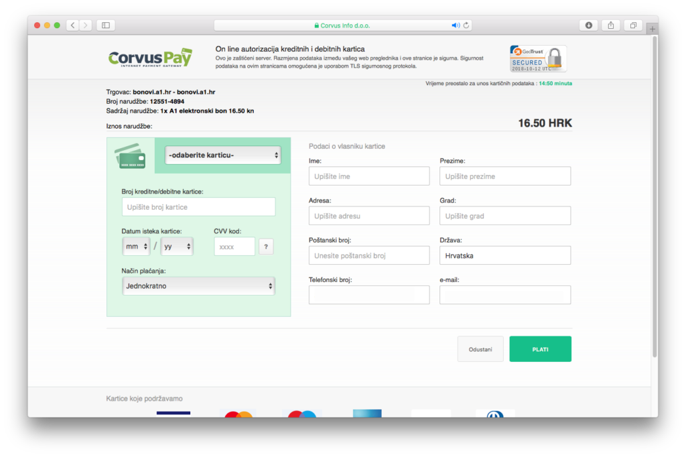
Task: Click the Odustani cancel button
Action: coord(480,349)
